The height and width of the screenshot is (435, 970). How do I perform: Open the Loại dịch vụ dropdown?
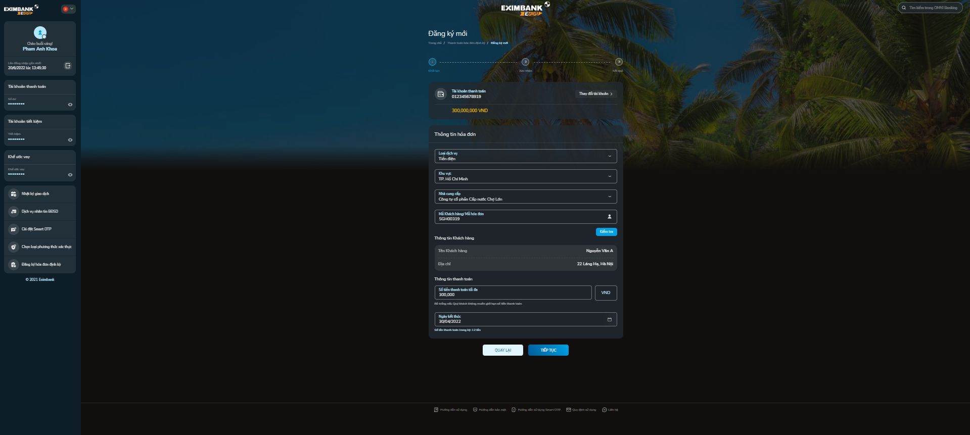(x=525, y=156)
